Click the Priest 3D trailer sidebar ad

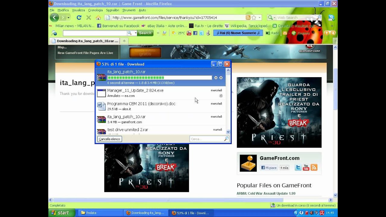pyautogui.click(x=279, y=112)
